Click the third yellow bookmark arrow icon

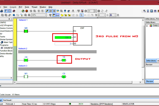click(69, 15)
